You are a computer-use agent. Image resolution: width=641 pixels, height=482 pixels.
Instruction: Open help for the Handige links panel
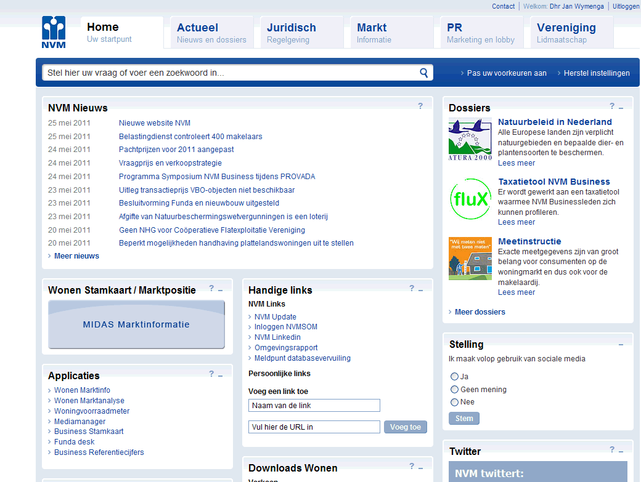(412, 288)
